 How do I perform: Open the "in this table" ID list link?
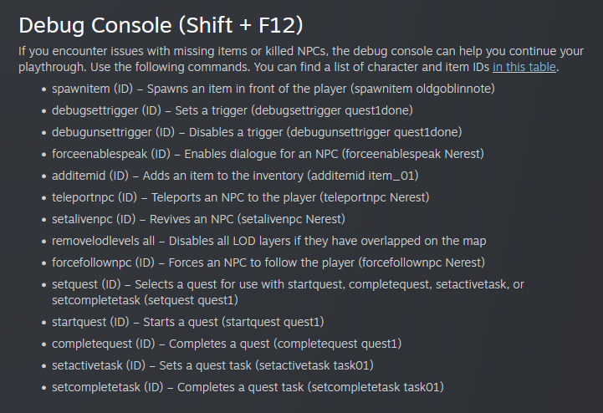pyautogui.click(x=524, y=67)
